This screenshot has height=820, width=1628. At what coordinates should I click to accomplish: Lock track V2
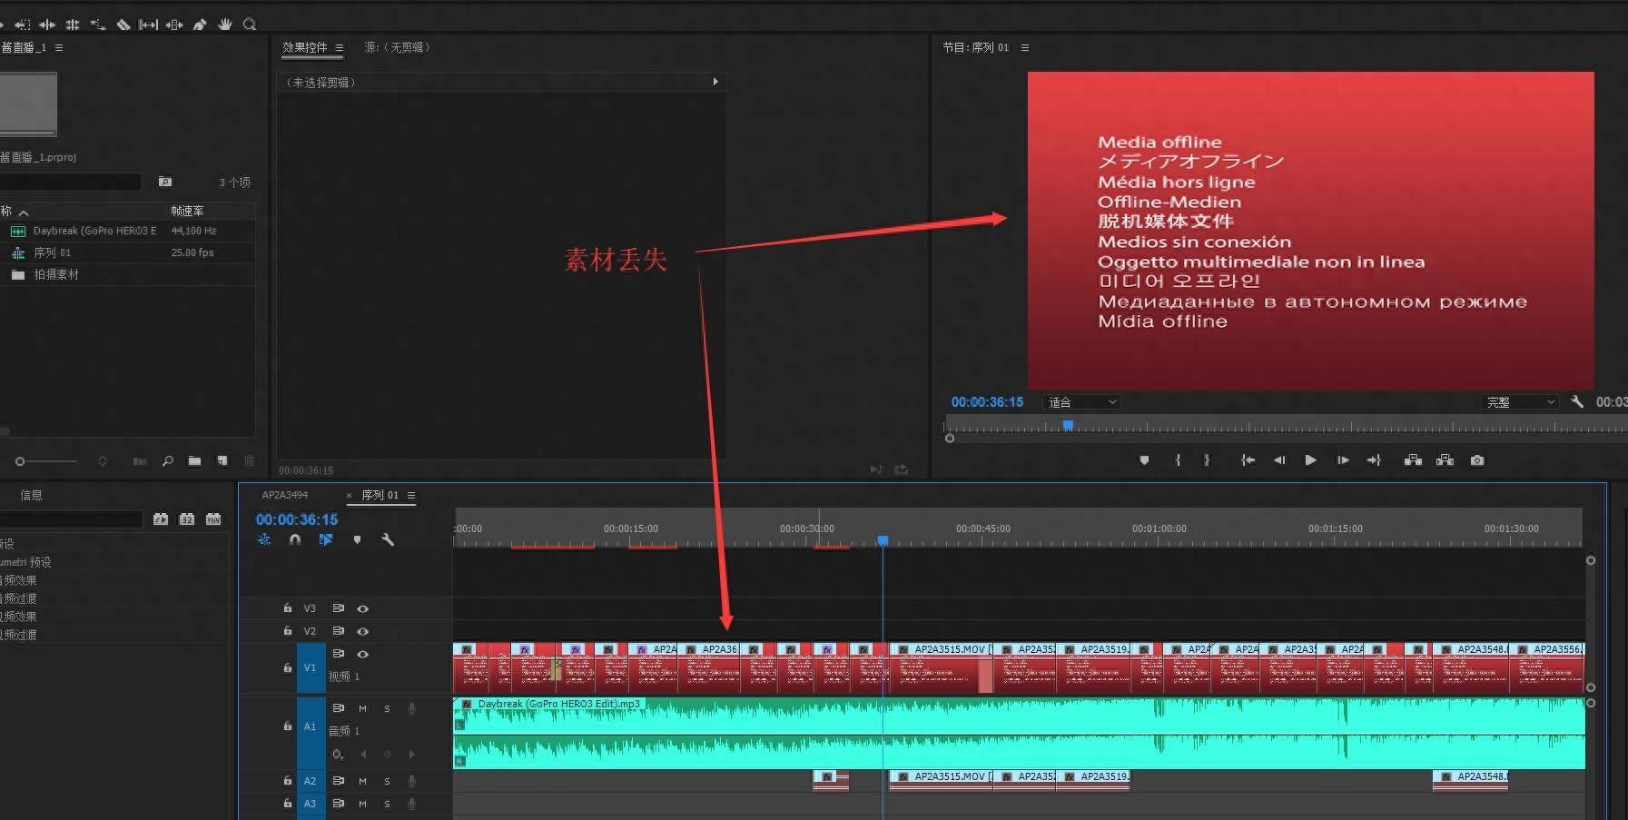click(x=288, y=631)
